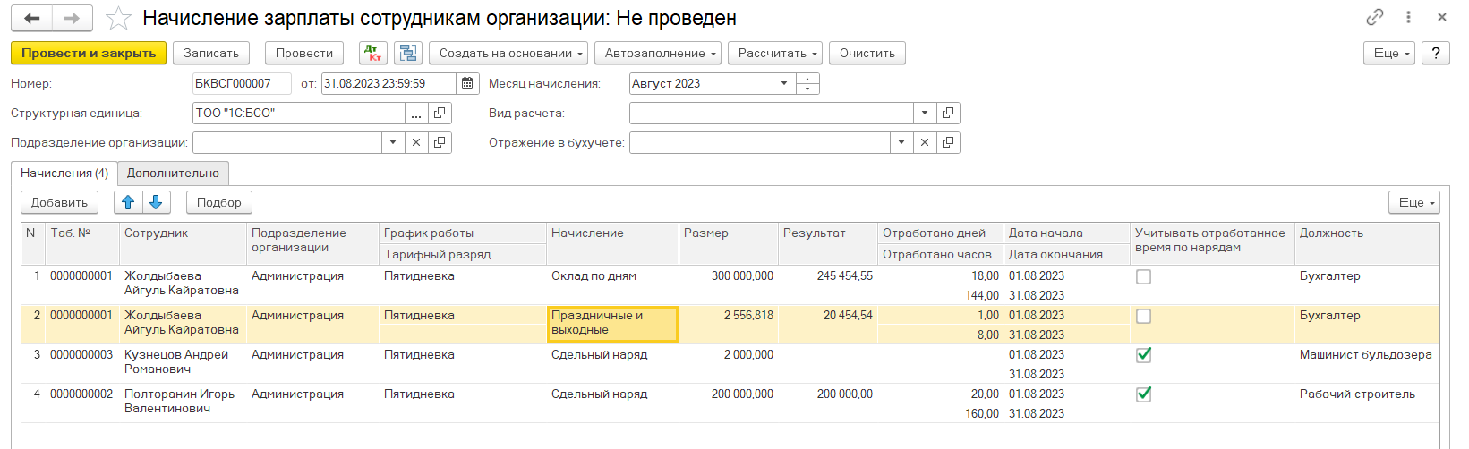Open Создать на основании menu
The image size is (1469, 449).
[508, 54]
